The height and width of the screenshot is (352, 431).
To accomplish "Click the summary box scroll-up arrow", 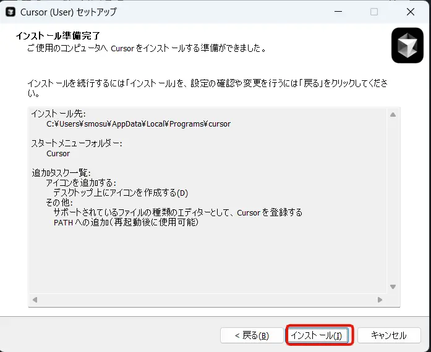I will click(x=393, y=114).
